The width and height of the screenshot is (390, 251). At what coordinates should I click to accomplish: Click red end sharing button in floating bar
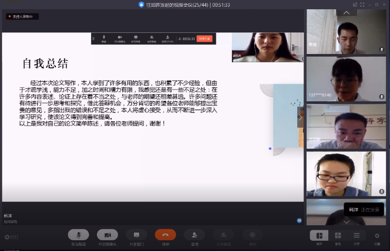(204, 39)
